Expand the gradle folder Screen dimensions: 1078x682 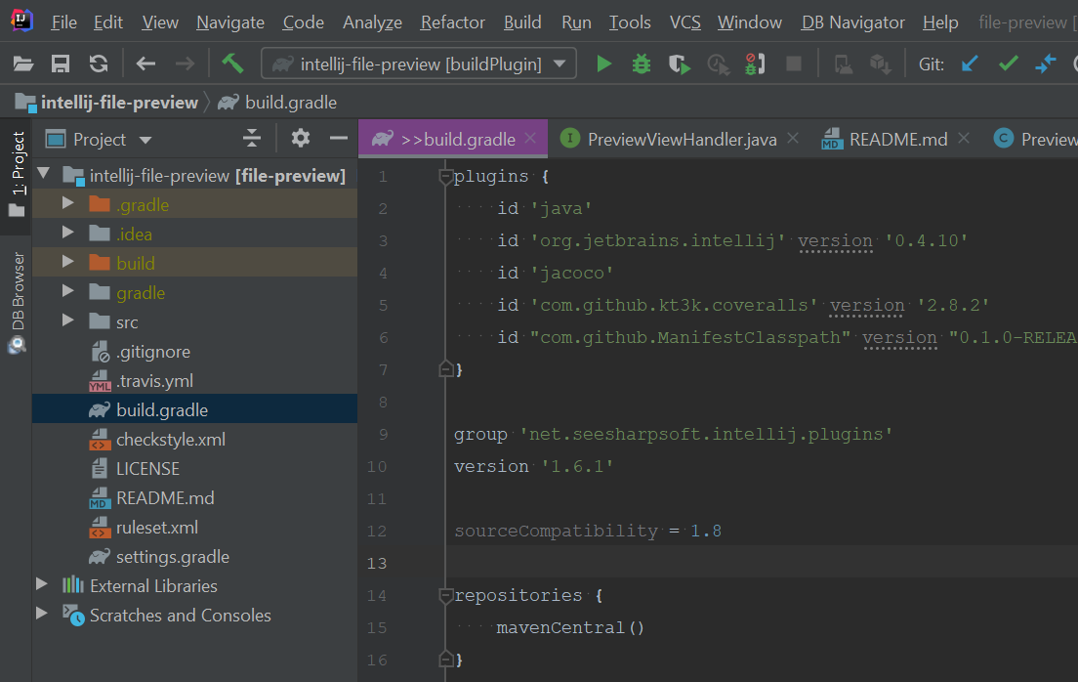pos(67,291)
